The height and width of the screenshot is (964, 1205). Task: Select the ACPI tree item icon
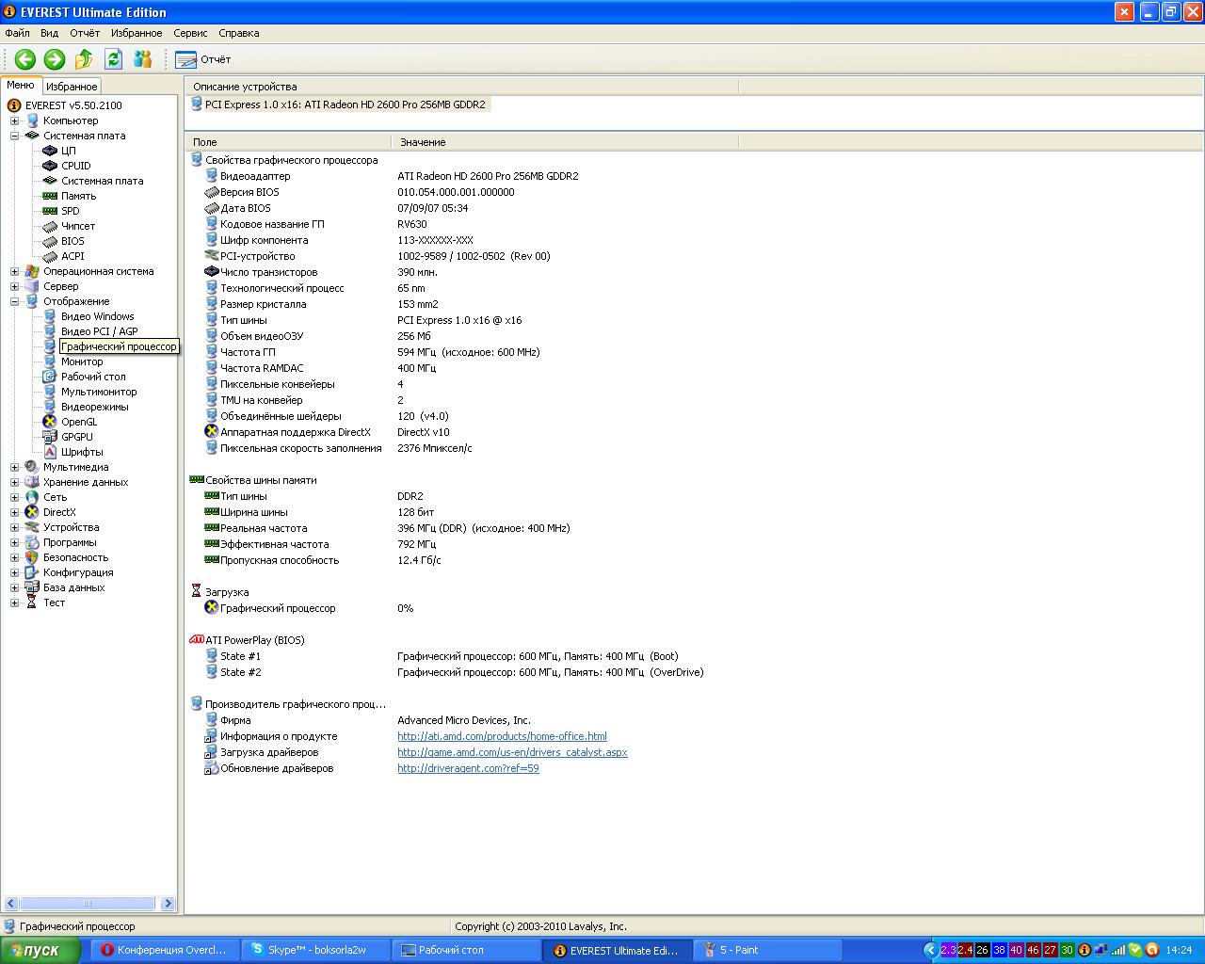[50, 256]
